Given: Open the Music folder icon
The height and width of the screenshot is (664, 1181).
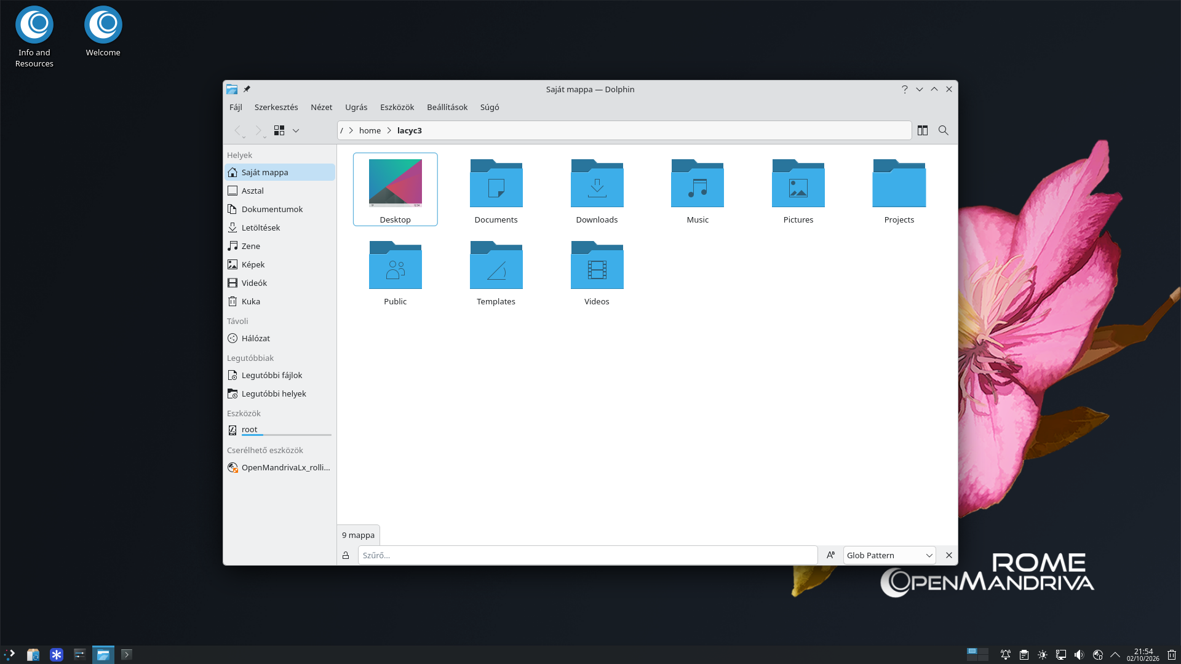Looking at the screenshot, I should coord(698,184).
